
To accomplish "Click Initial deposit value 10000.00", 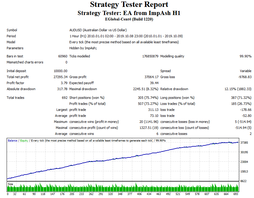I will (x=61, y=71).
